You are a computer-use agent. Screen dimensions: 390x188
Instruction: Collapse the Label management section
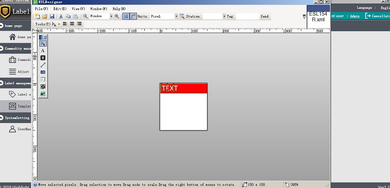(2, 83)
